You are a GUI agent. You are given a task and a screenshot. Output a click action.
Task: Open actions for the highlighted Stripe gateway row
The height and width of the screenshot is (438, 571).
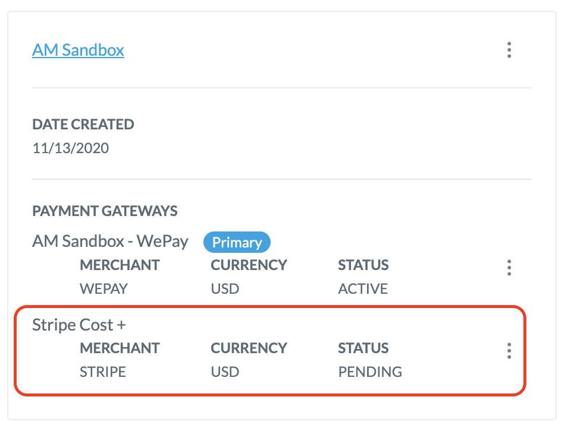point(509,351)
